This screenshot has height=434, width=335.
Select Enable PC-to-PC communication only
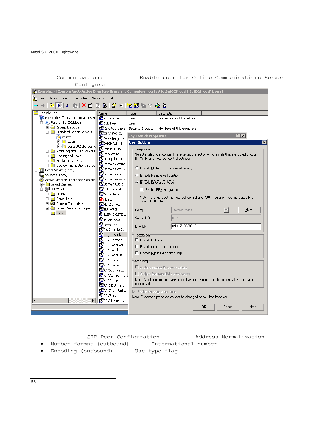click(x=137, y=168)
